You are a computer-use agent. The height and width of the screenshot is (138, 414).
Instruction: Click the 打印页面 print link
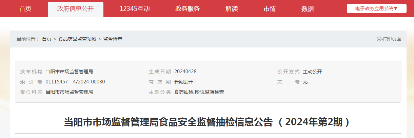pyautogui.click(x=392, y=39)
